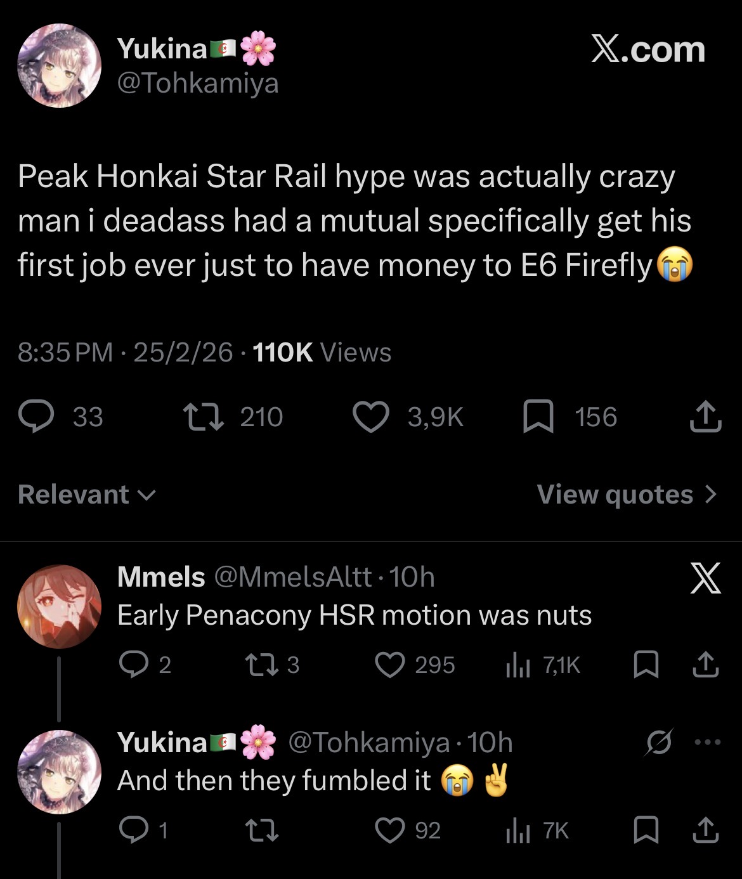The width and height of the screenshot is (742, 879).
Task: Share Mmels' reply using share icon
Action: [705, 665]
